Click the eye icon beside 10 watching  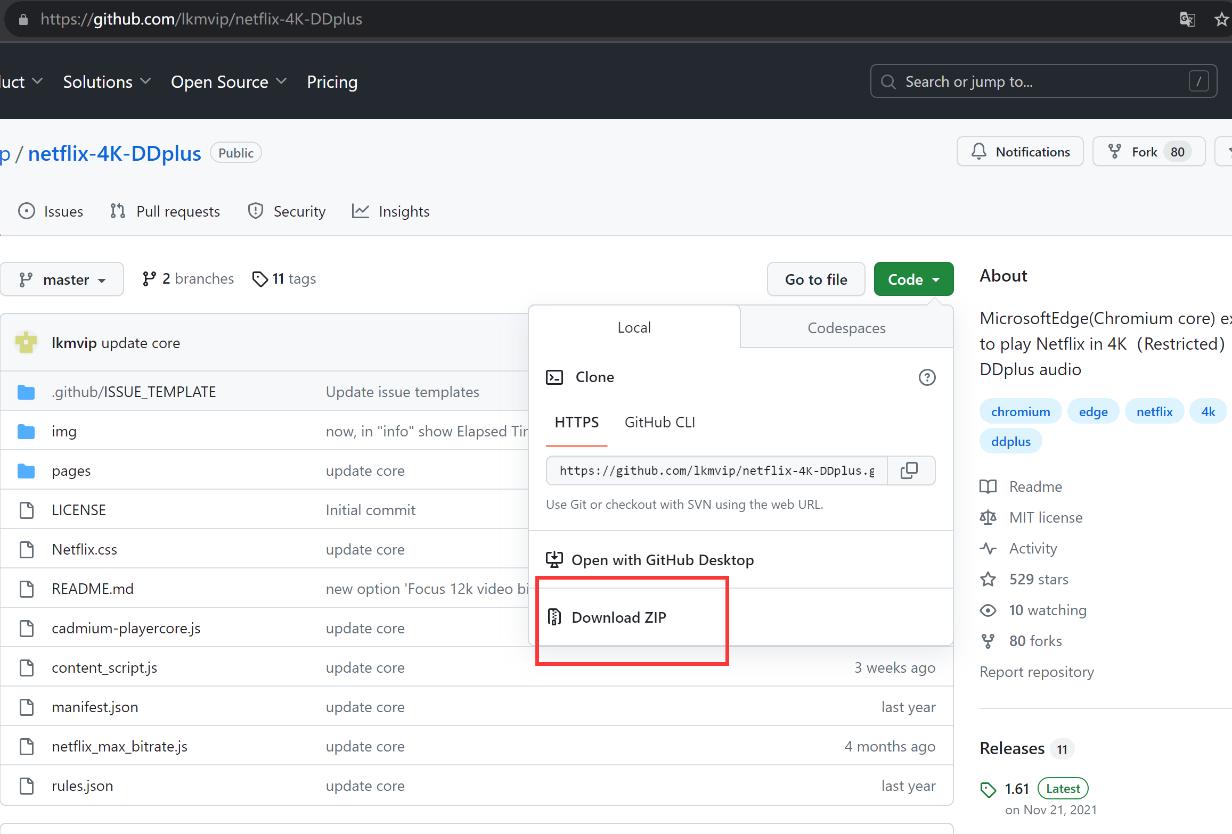click(988, 610)
